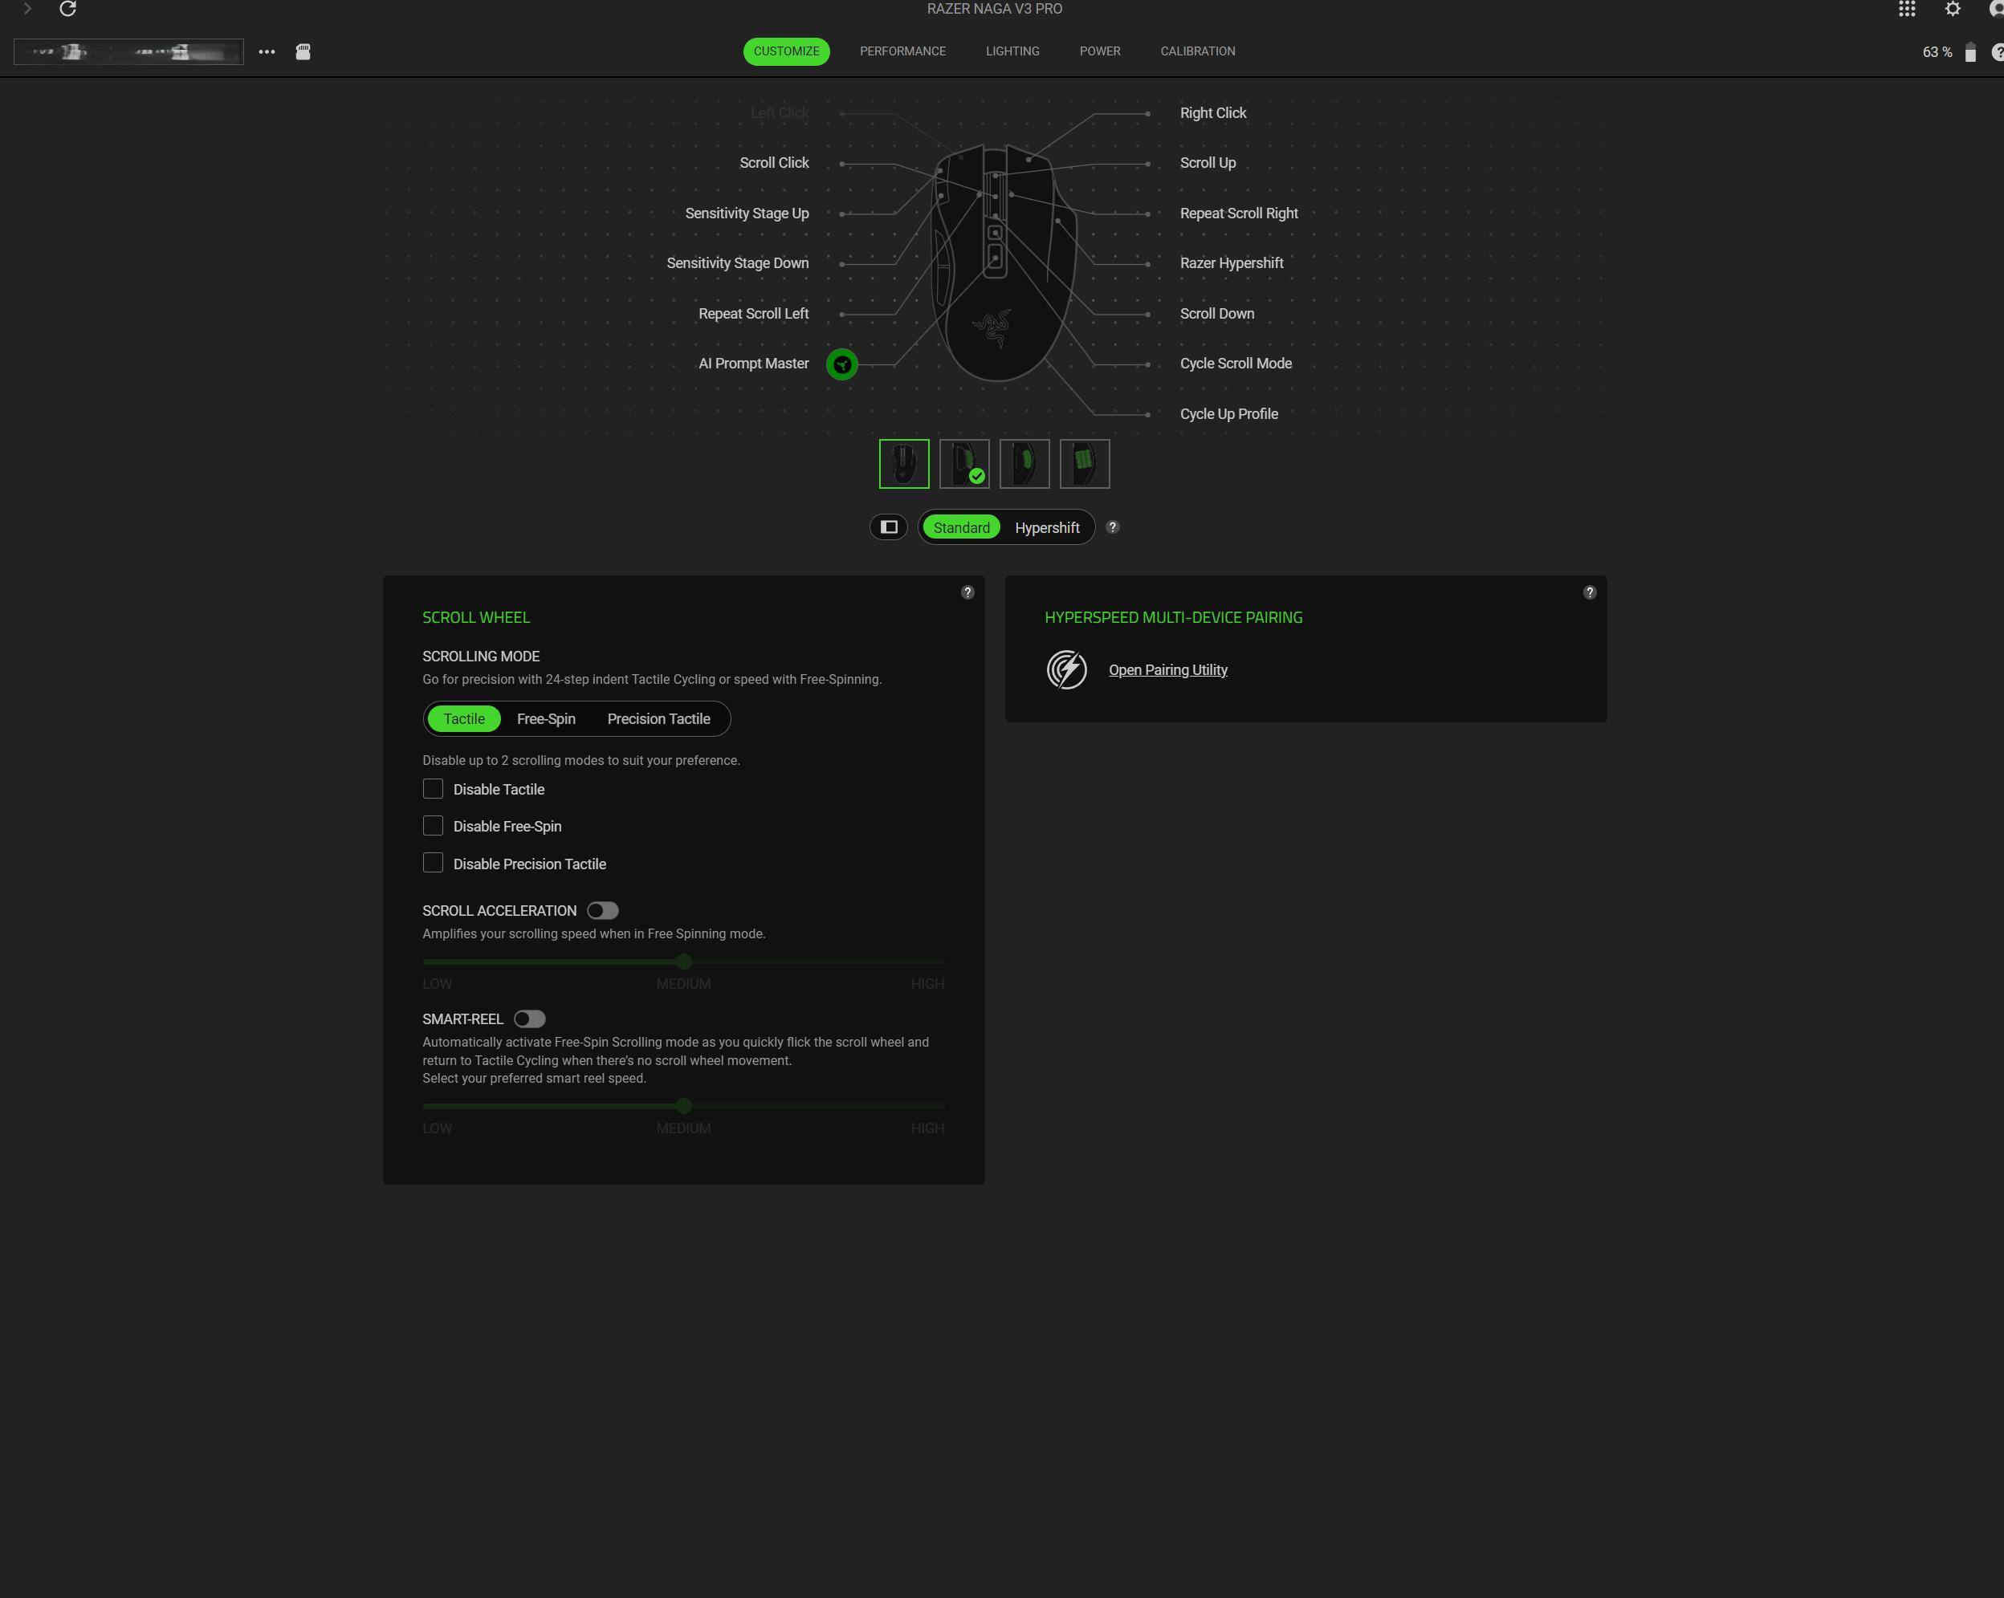
Task: Click the HyperSpeed lightning pairing icon
Action: (x=1066, y=670)
